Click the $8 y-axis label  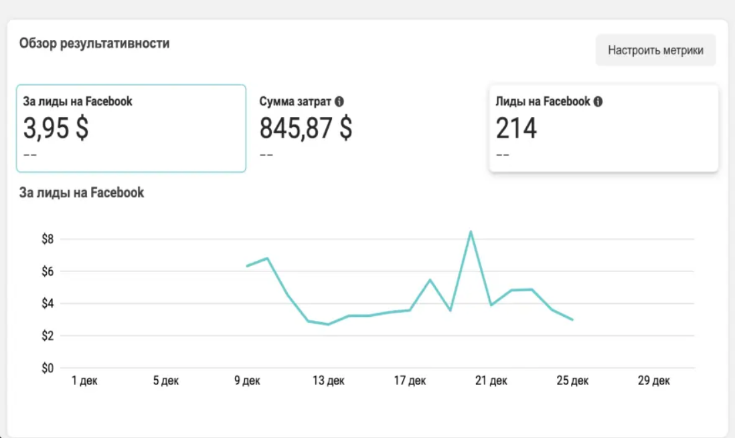pos(48,239)
